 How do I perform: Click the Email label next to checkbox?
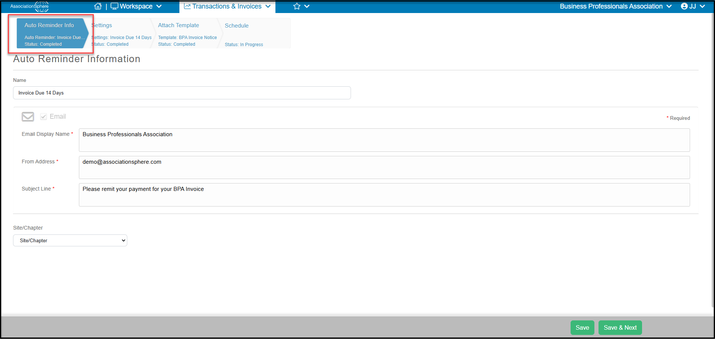click(x=58, y=116)
